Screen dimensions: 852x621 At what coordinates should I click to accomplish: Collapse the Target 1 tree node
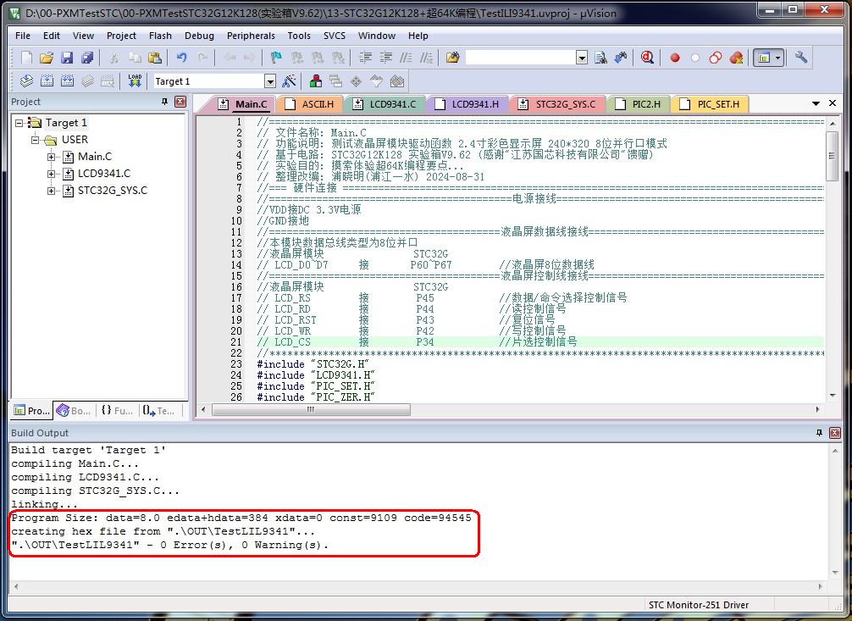[x=19, y=123]
